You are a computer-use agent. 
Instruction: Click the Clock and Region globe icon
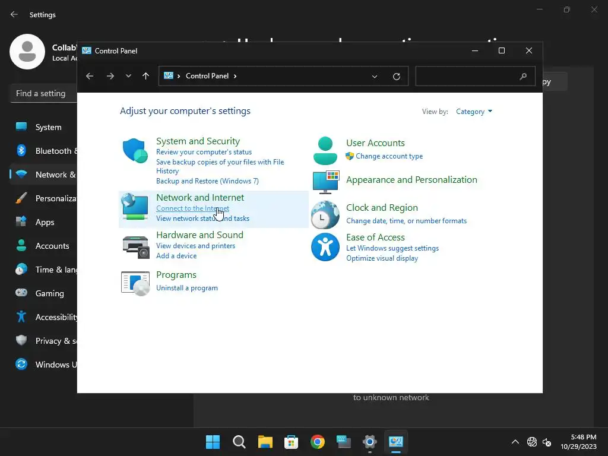[325, 214]
